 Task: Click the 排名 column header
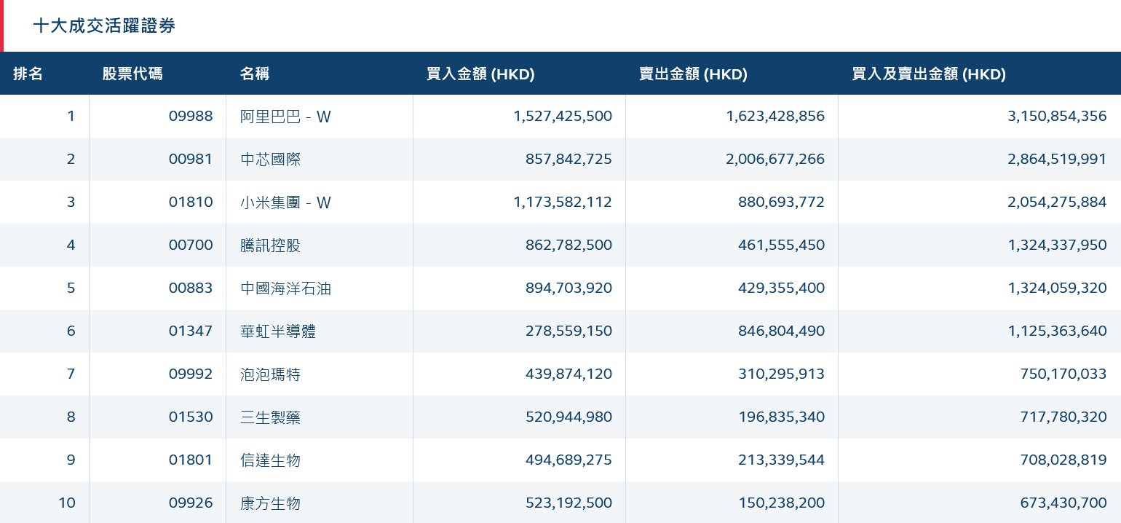pos(28,74)
